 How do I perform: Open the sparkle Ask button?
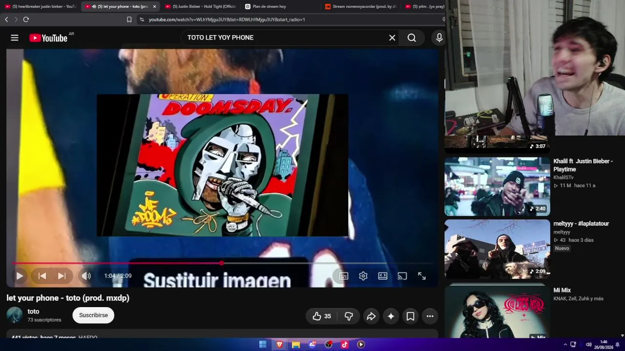pos(391,316)
